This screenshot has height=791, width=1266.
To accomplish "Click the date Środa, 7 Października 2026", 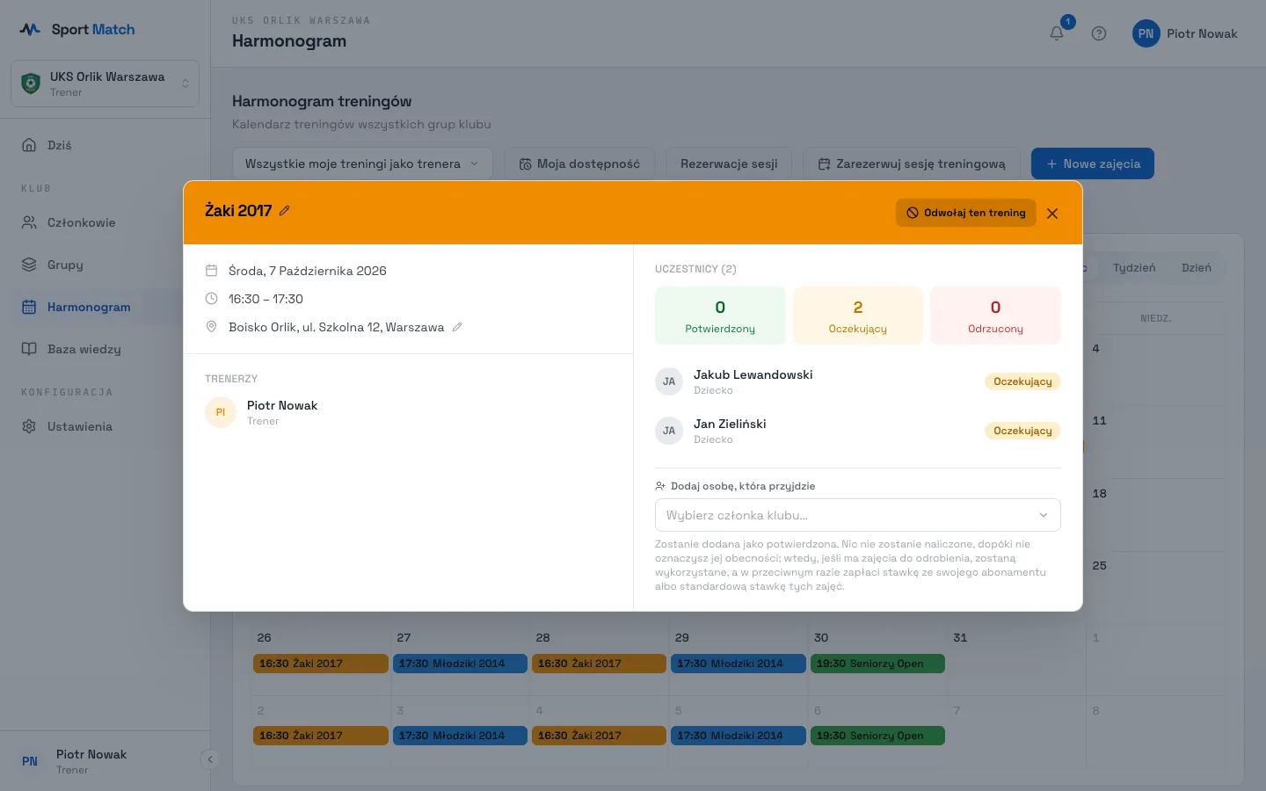I will coord(308,271).
